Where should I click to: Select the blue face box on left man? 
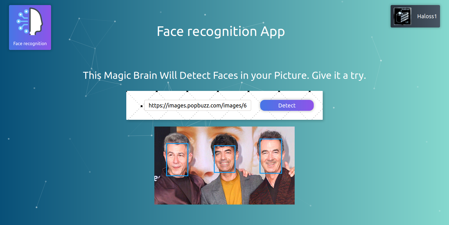point(177,160)
